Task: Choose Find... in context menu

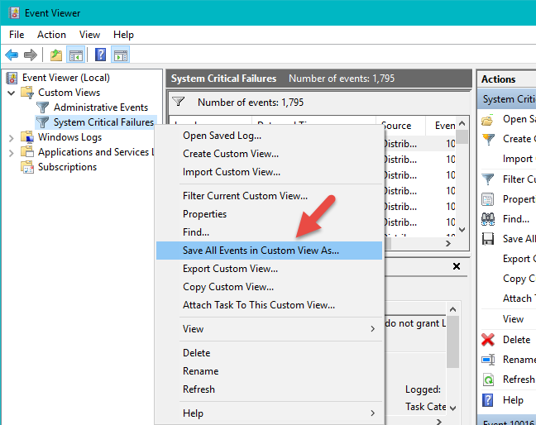Action: click(270, 232)
